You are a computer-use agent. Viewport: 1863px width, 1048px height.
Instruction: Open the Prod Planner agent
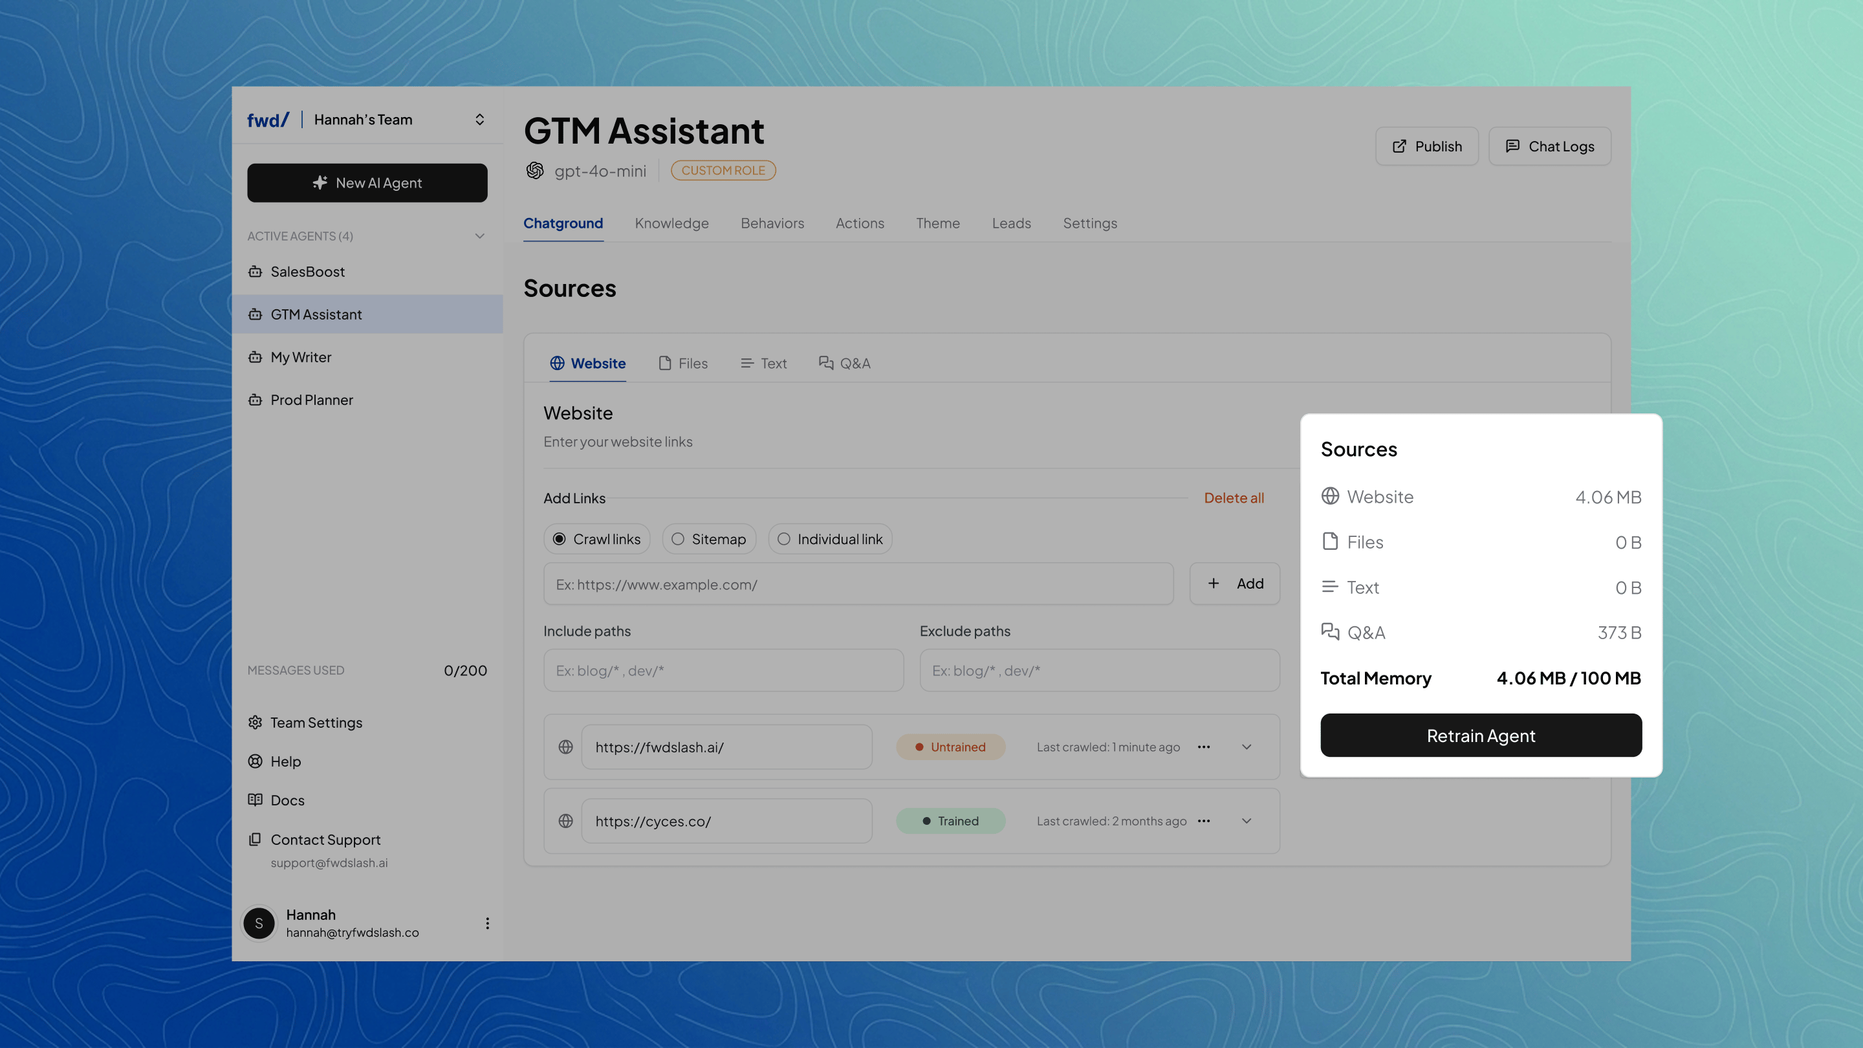point(367,400)
